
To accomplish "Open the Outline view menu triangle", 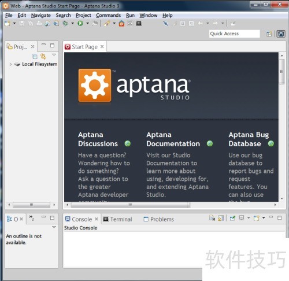I will (54, 227).
